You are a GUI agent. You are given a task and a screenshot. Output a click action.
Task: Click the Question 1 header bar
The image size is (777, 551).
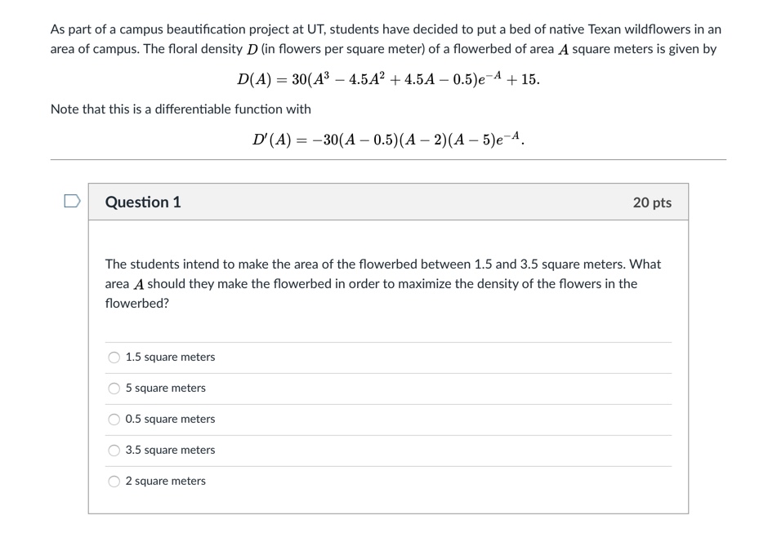[x=388, y=202]
